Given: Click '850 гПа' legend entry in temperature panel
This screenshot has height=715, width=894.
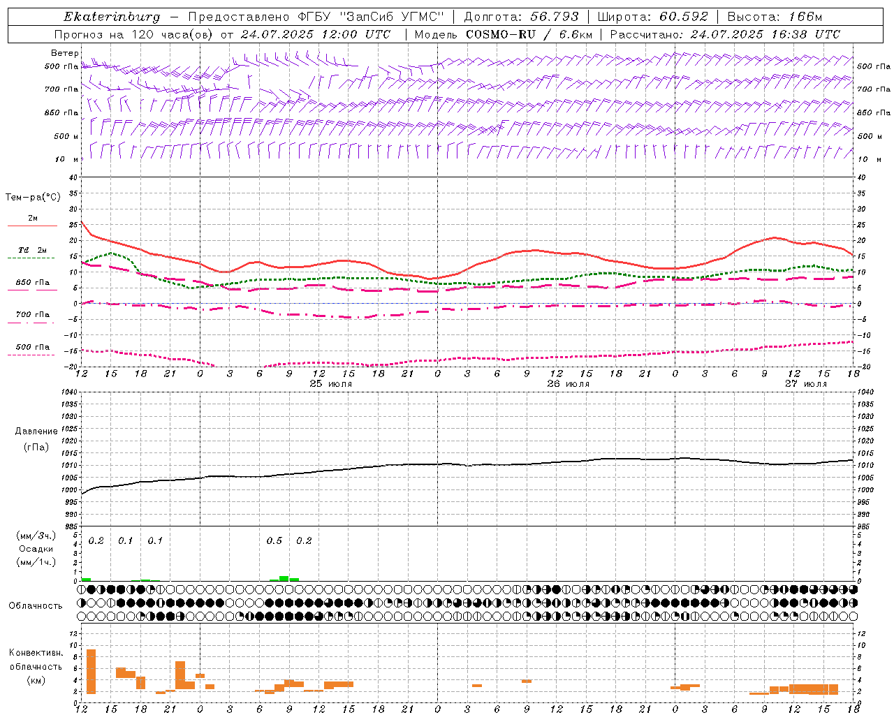Looking at the screenshot, I should pos(33,282).
